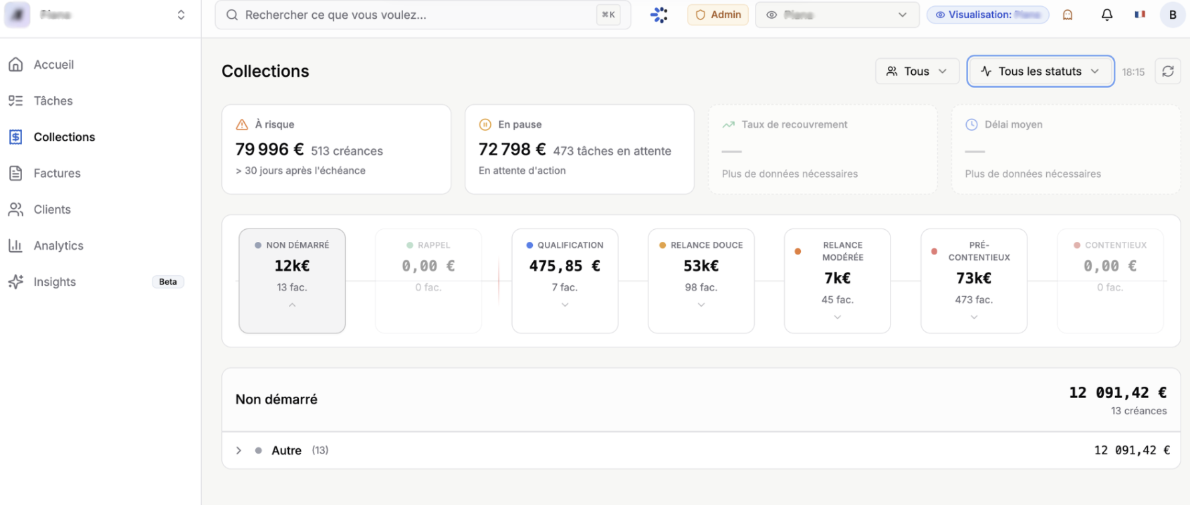
Task: Select the Pré-contentieux stage card
Action: 973,281
